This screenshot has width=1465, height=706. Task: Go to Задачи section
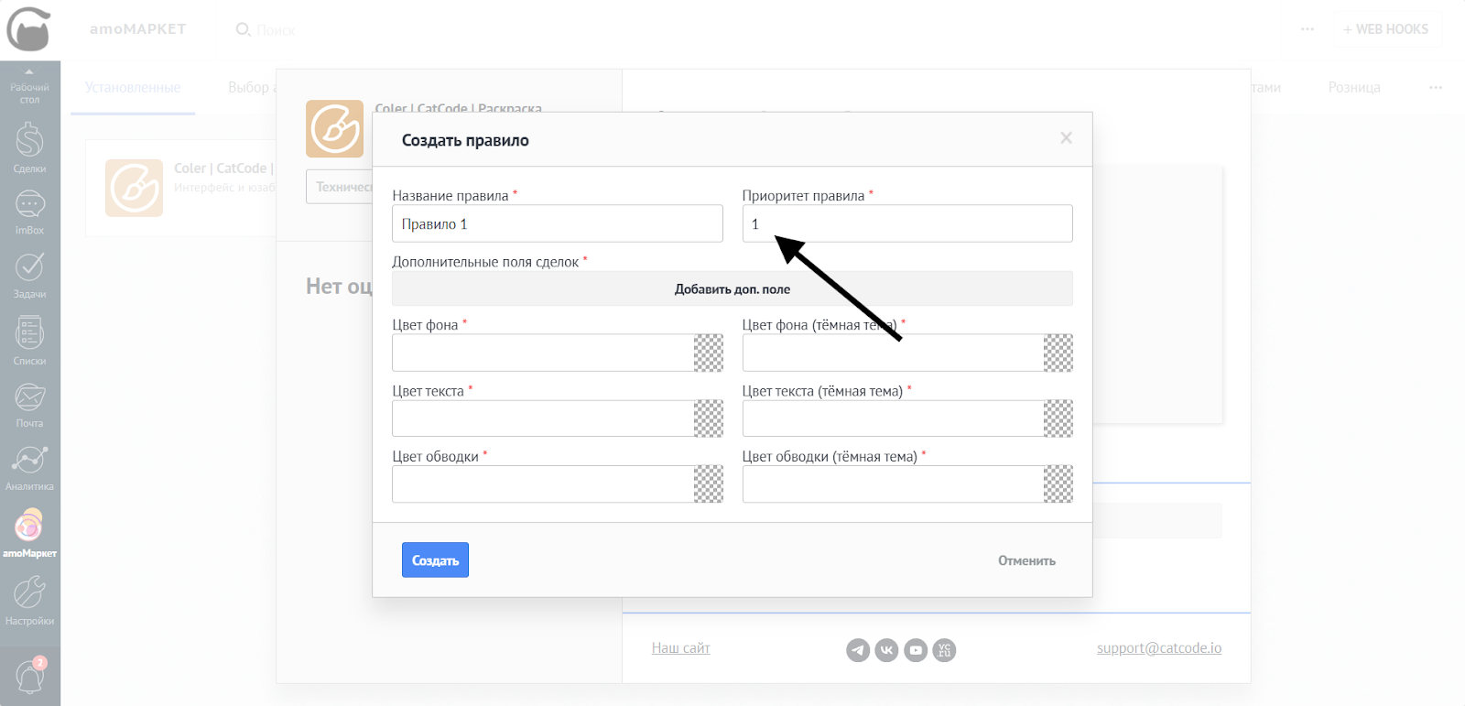pyautogui.click(x=29, y=273)
